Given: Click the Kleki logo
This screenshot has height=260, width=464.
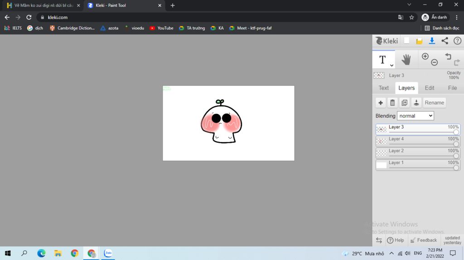Looking at the screenshot, I should pyautogui.click(x=387, y=41).
